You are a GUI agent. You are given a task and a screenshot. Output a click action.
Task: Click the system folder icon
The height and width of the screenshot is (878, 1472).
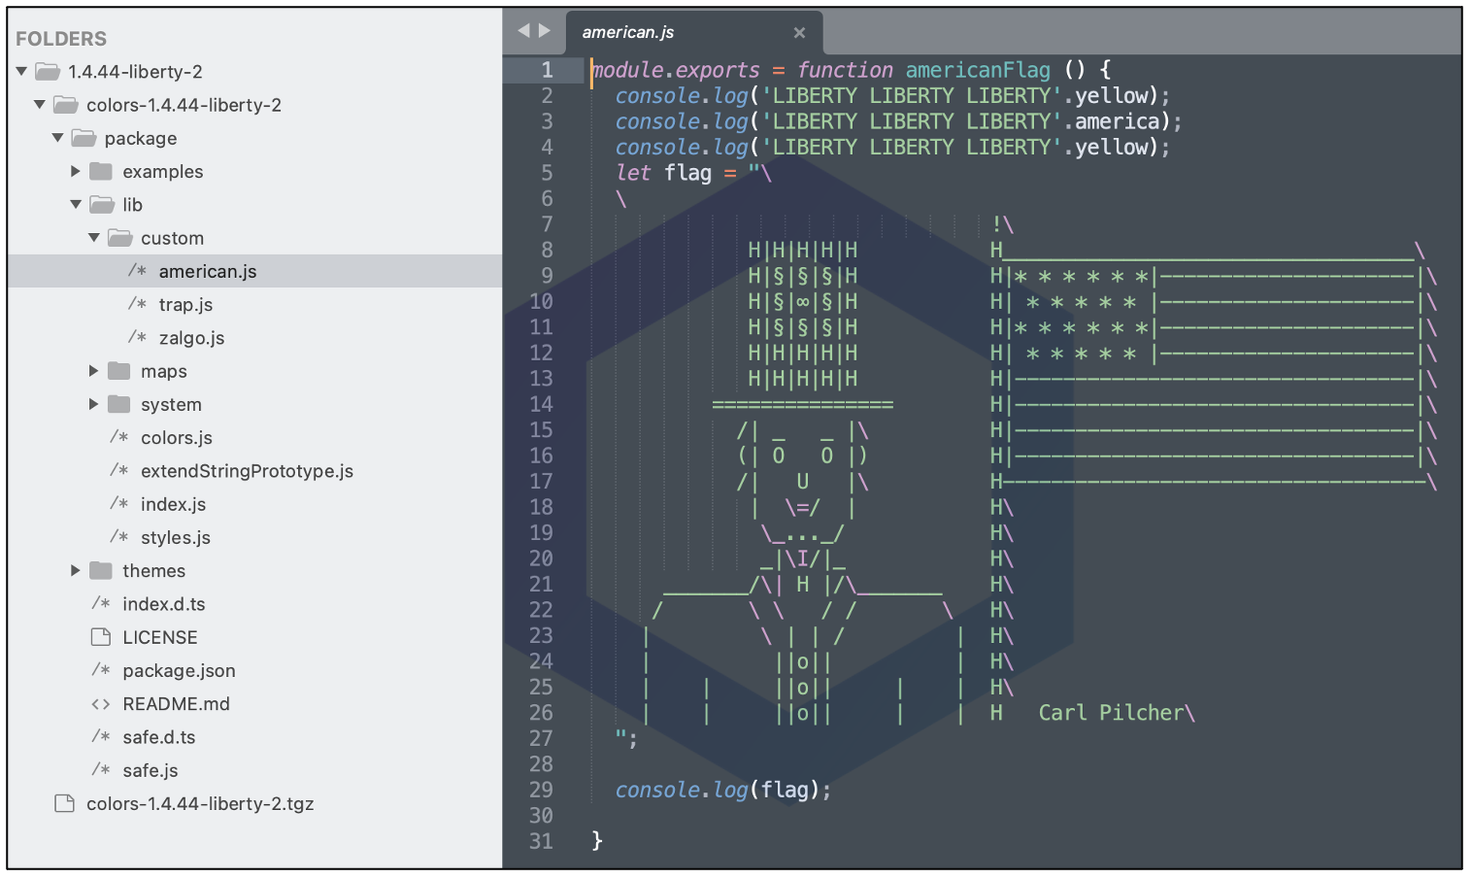119,404
